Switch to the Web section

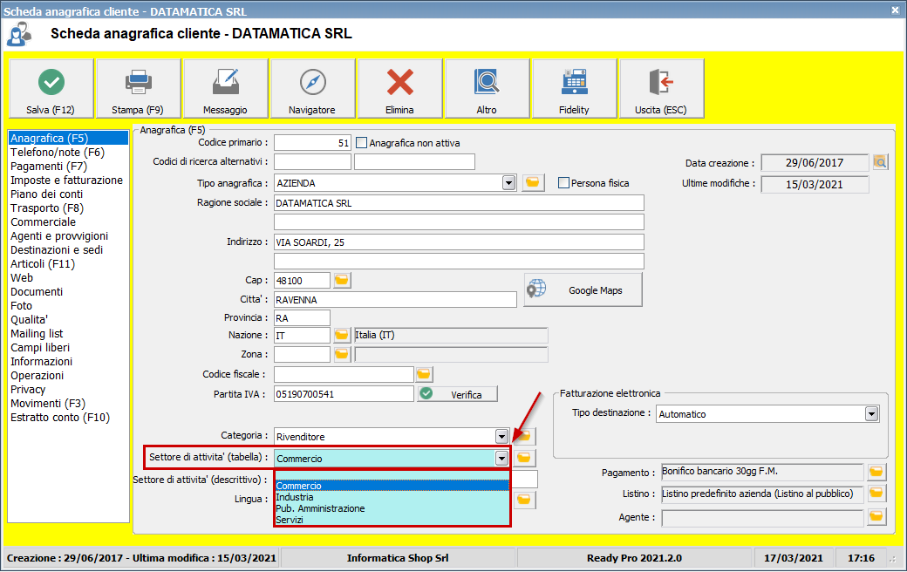tap(68, 277)
